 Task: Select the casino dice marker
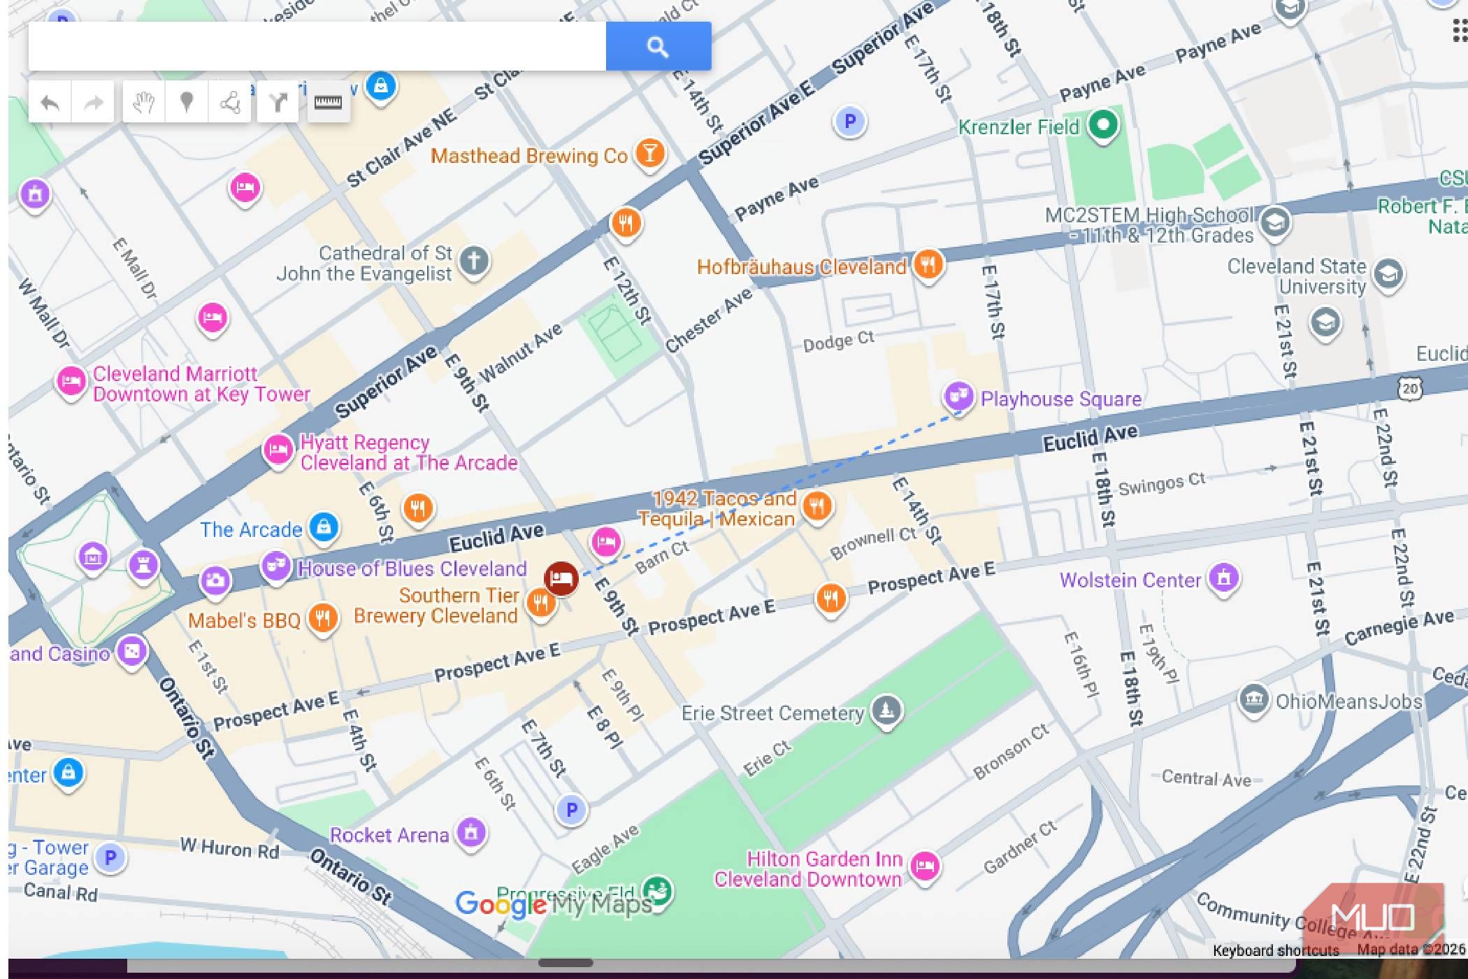click(132, 652)
